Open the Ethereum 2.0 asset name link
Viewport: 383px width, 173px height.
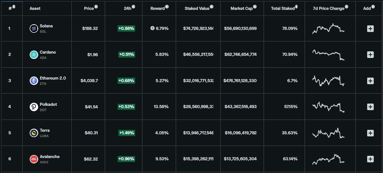tap(53, 78)
